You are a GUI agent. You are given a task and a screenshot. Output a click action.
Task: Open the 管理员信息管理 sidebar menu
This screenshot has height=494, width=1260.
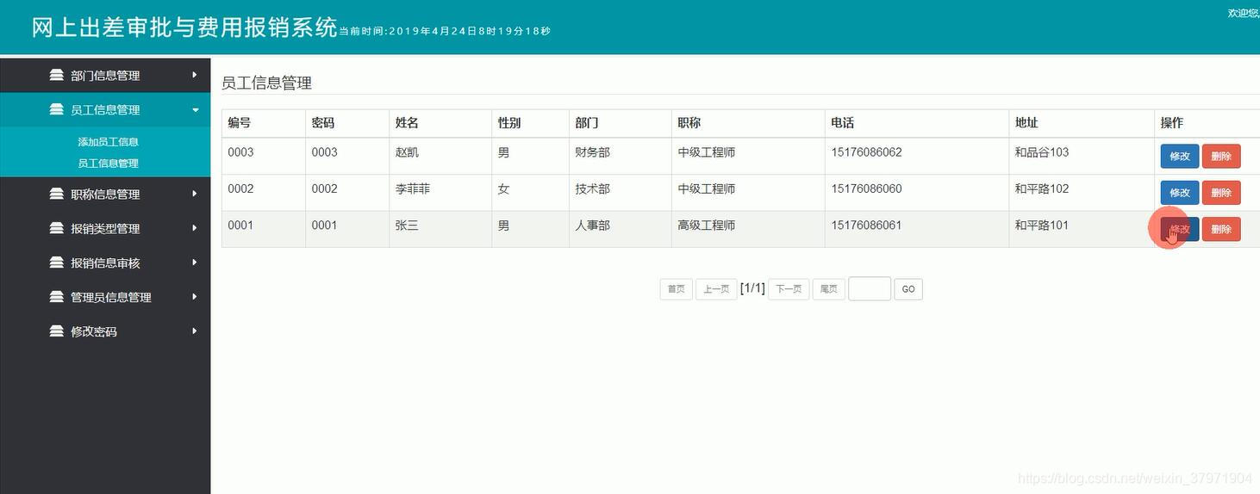[105, 298]
